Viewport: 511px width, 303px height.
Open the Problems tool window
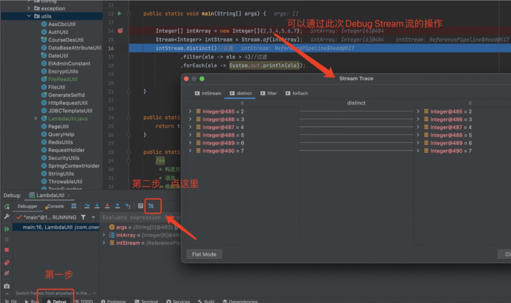point(113,301)
